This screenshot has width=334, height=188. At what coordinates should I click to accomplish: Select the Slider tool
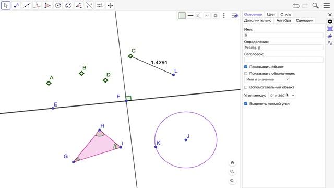[100, 5]
